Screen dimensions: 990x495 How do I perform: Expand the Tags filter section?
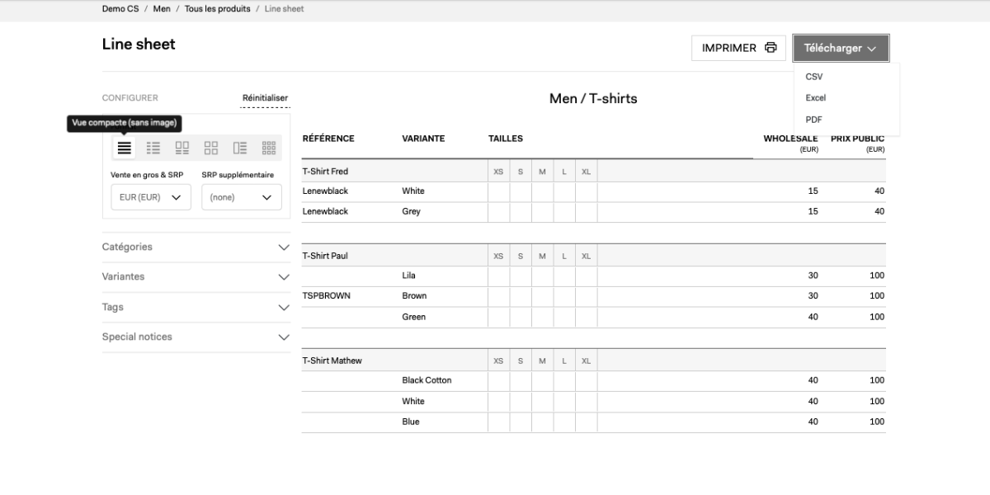(x=196, y=307)
